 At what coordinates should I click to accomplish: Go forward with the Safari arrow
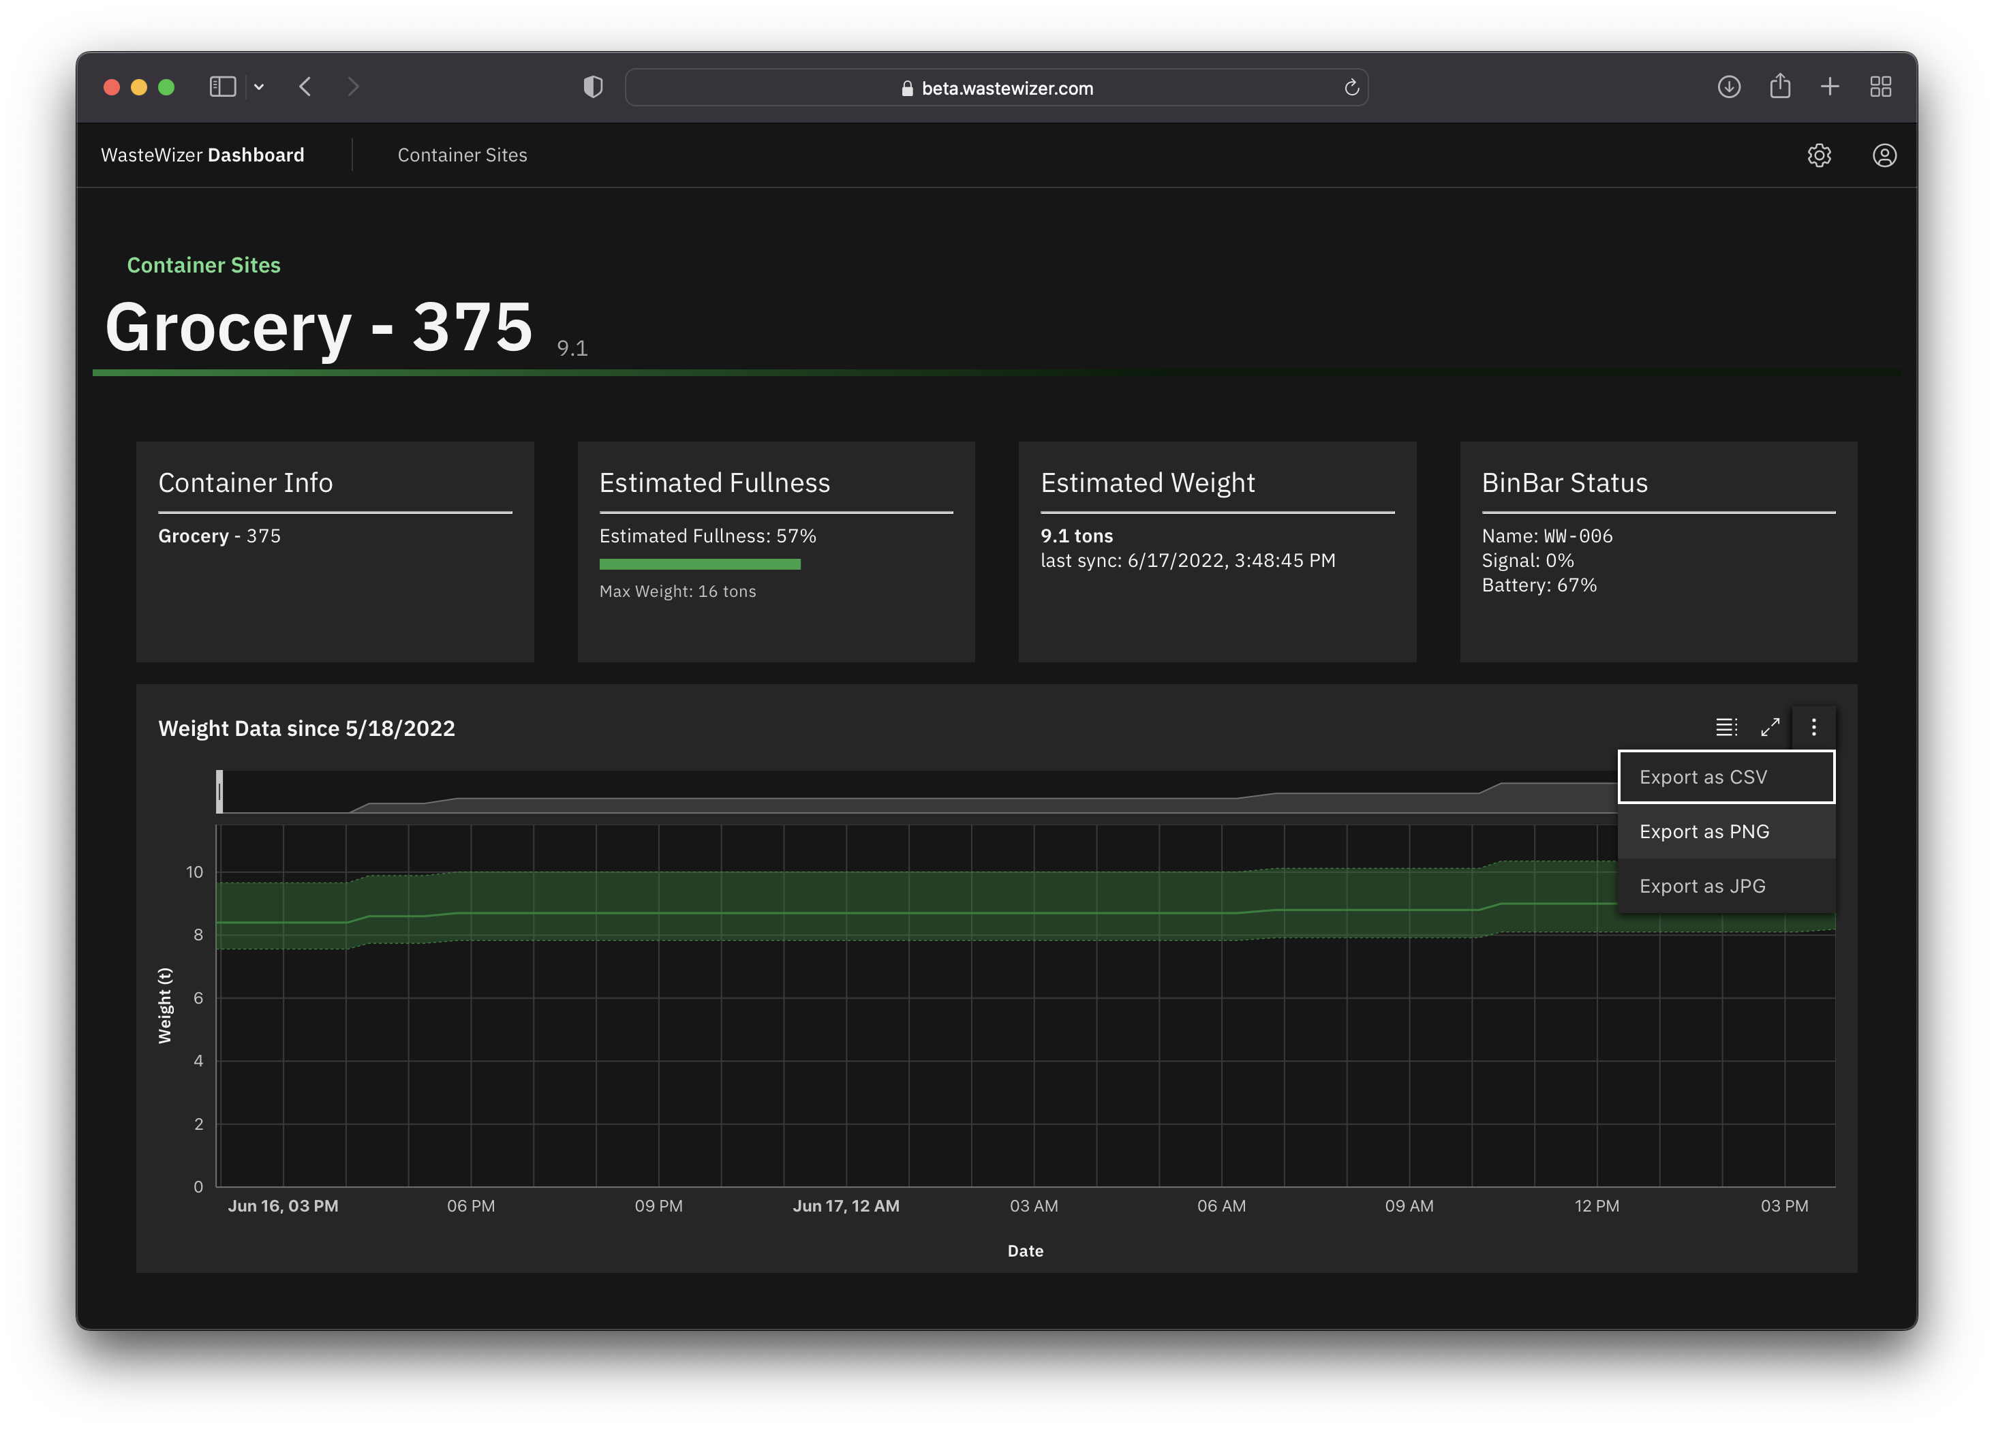click(352, 87)
